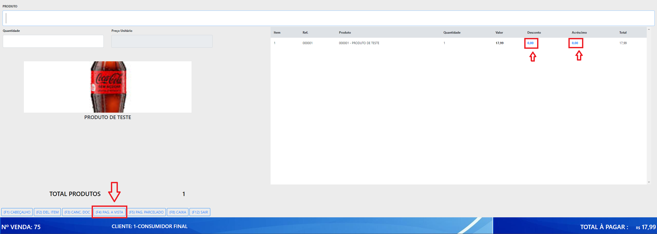Click the Total column header
The width and height of the screenshot is (657, 234).
pyautogui.click(x=623, y=33)
